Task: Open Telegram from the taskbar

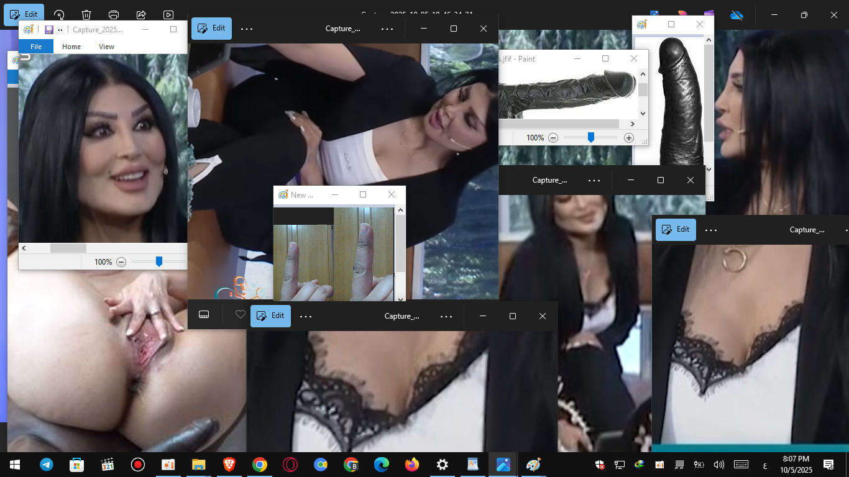Action: pyautogui.click(x=47, y=465)
